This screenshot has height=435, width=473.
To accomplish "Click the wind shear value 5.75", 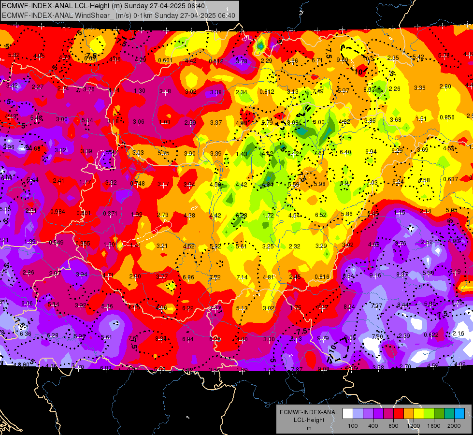I will click(163, 153).
